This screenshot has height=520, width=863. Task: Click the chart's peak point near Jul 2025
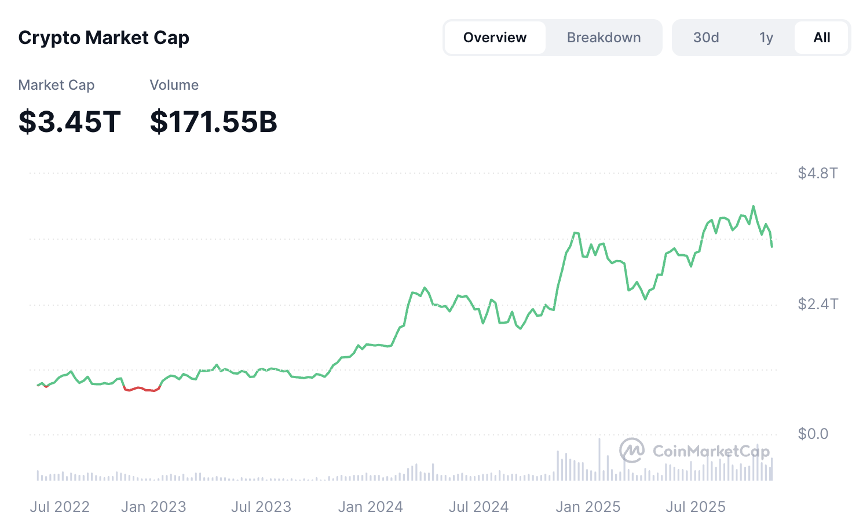coord(754,206)
